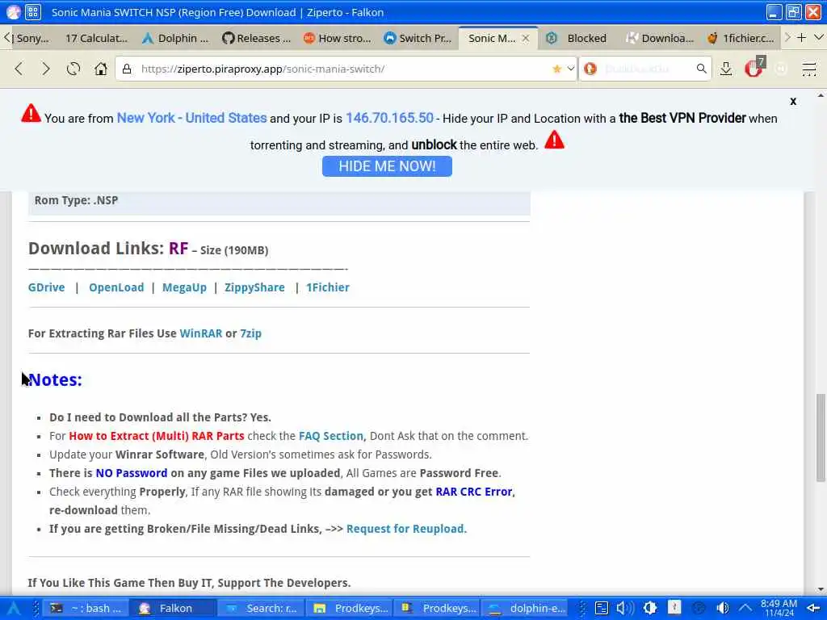The height and width of the screenshot is (620, 827).
Task: Open a new tab with plus button
Action: click(801, 37)
